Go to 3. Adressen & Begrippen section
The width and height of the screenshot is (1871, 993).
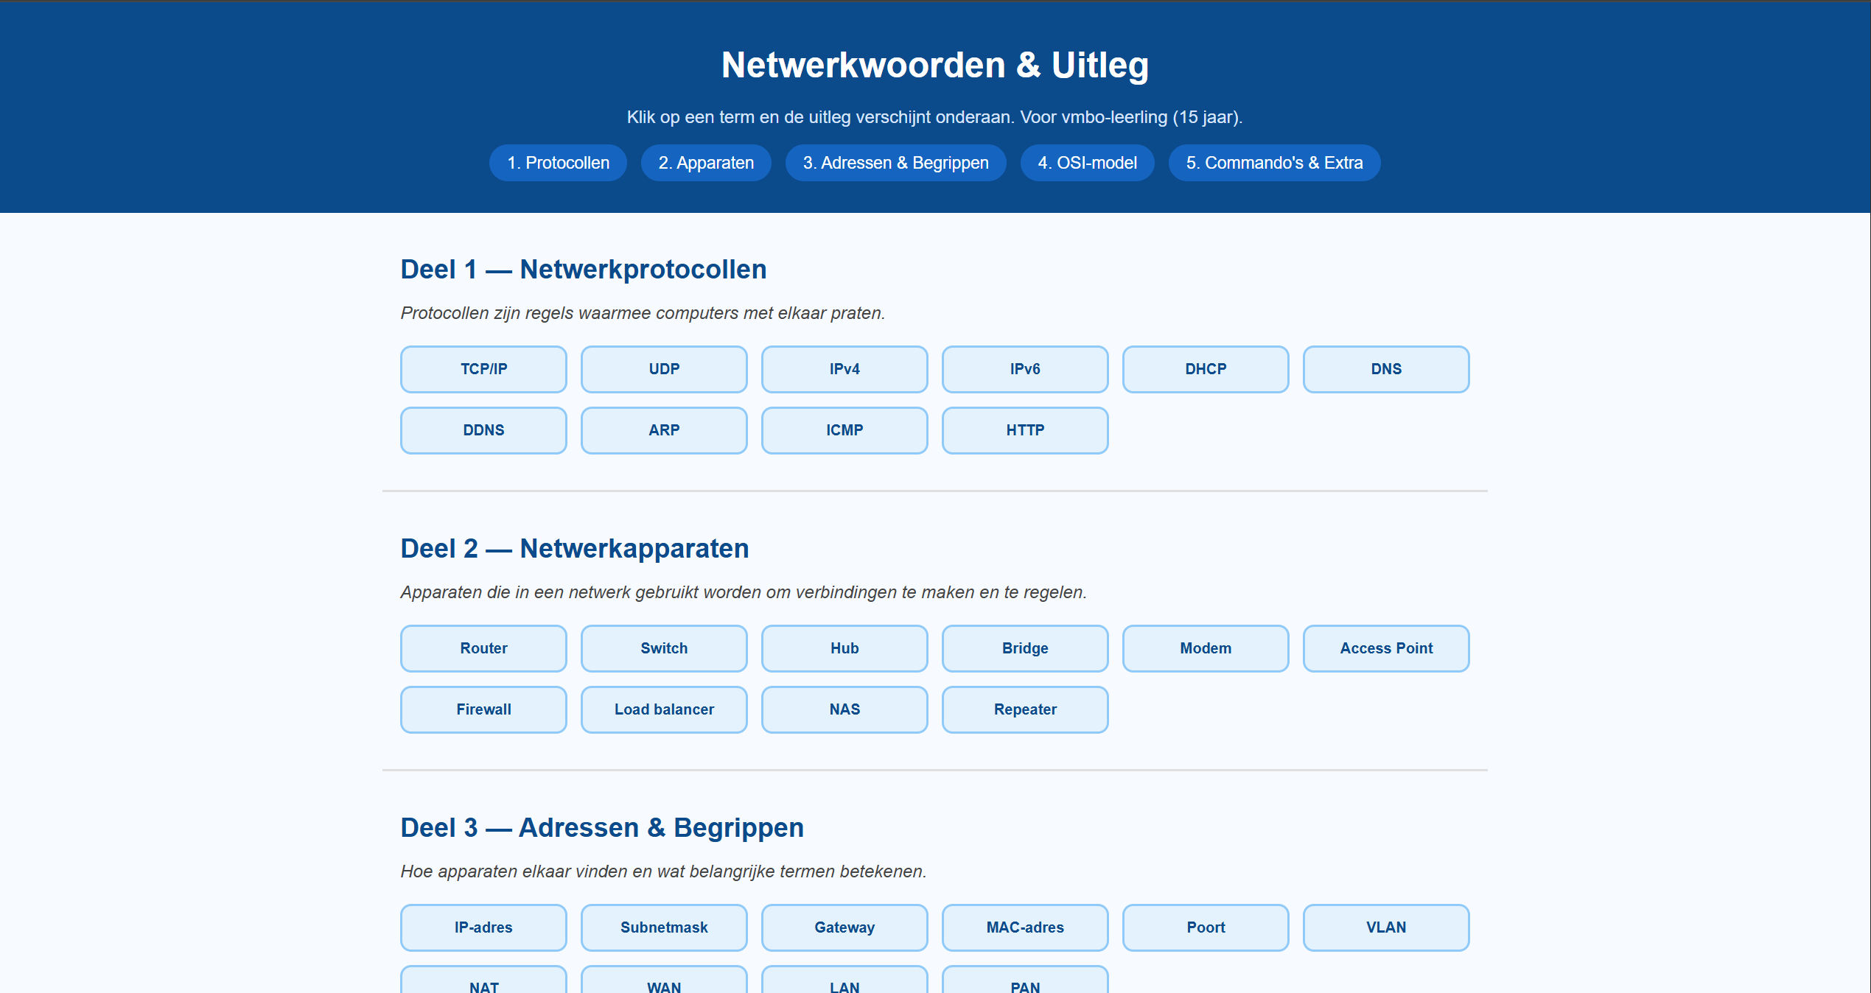(x=895, y=163)
